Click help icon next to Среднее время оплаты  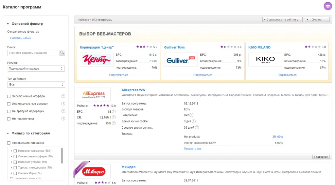click(197, 127)
